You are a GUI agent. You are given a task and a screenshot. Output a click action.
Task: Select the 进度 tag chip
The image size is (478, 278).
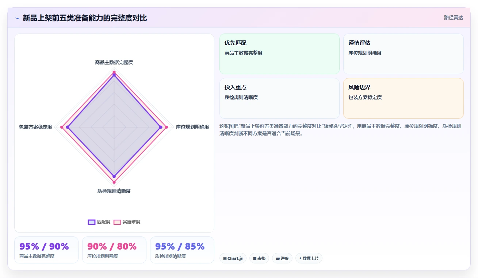click(282, 258)
